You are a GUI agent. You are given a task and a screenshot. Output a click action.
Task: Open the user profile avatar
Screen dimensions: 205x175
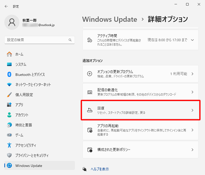point(12,22)
